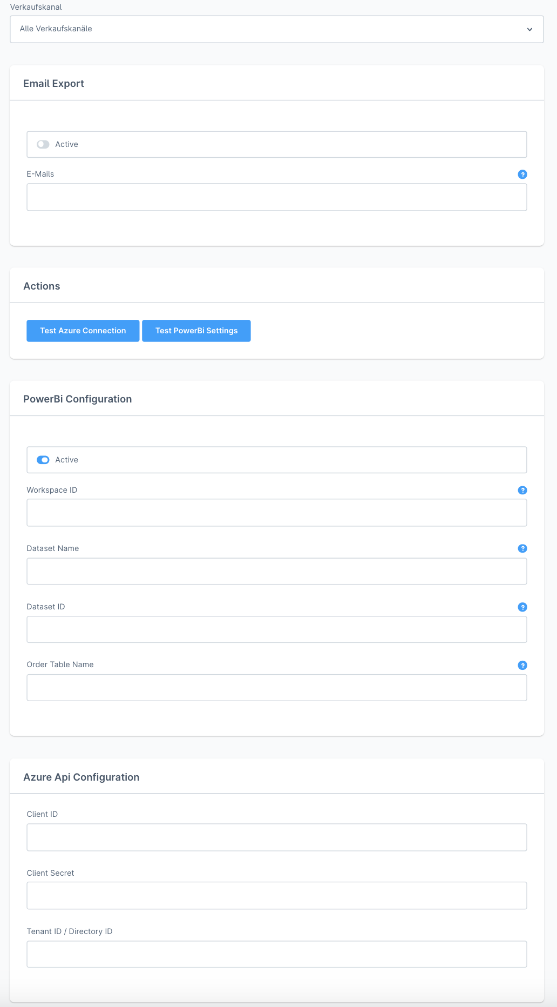Focus the Order Table Name field

(x=276, y=688)
